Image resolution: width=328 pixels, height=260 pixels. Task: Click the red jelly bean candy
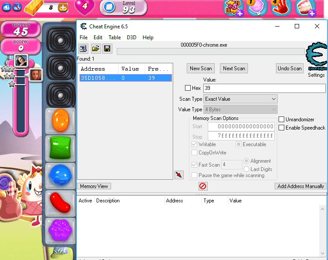tap(60, 202)
